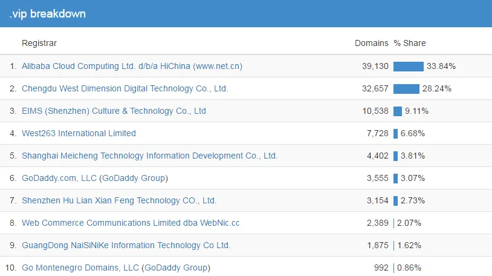The width and height of the screenshot is (492, 276).
Task: Click the .vip breakdown panel title
Action: 47,14
